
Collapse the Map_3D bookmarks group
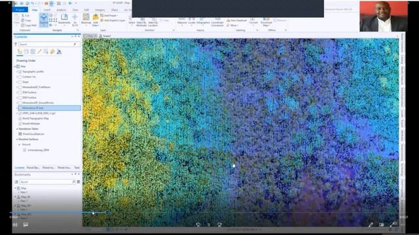[x=15, y=197]
